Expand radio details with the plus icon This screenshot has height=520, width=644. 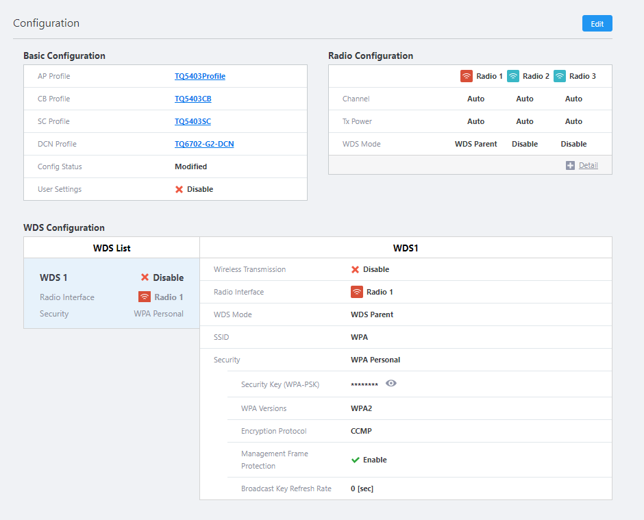[570, 165]
